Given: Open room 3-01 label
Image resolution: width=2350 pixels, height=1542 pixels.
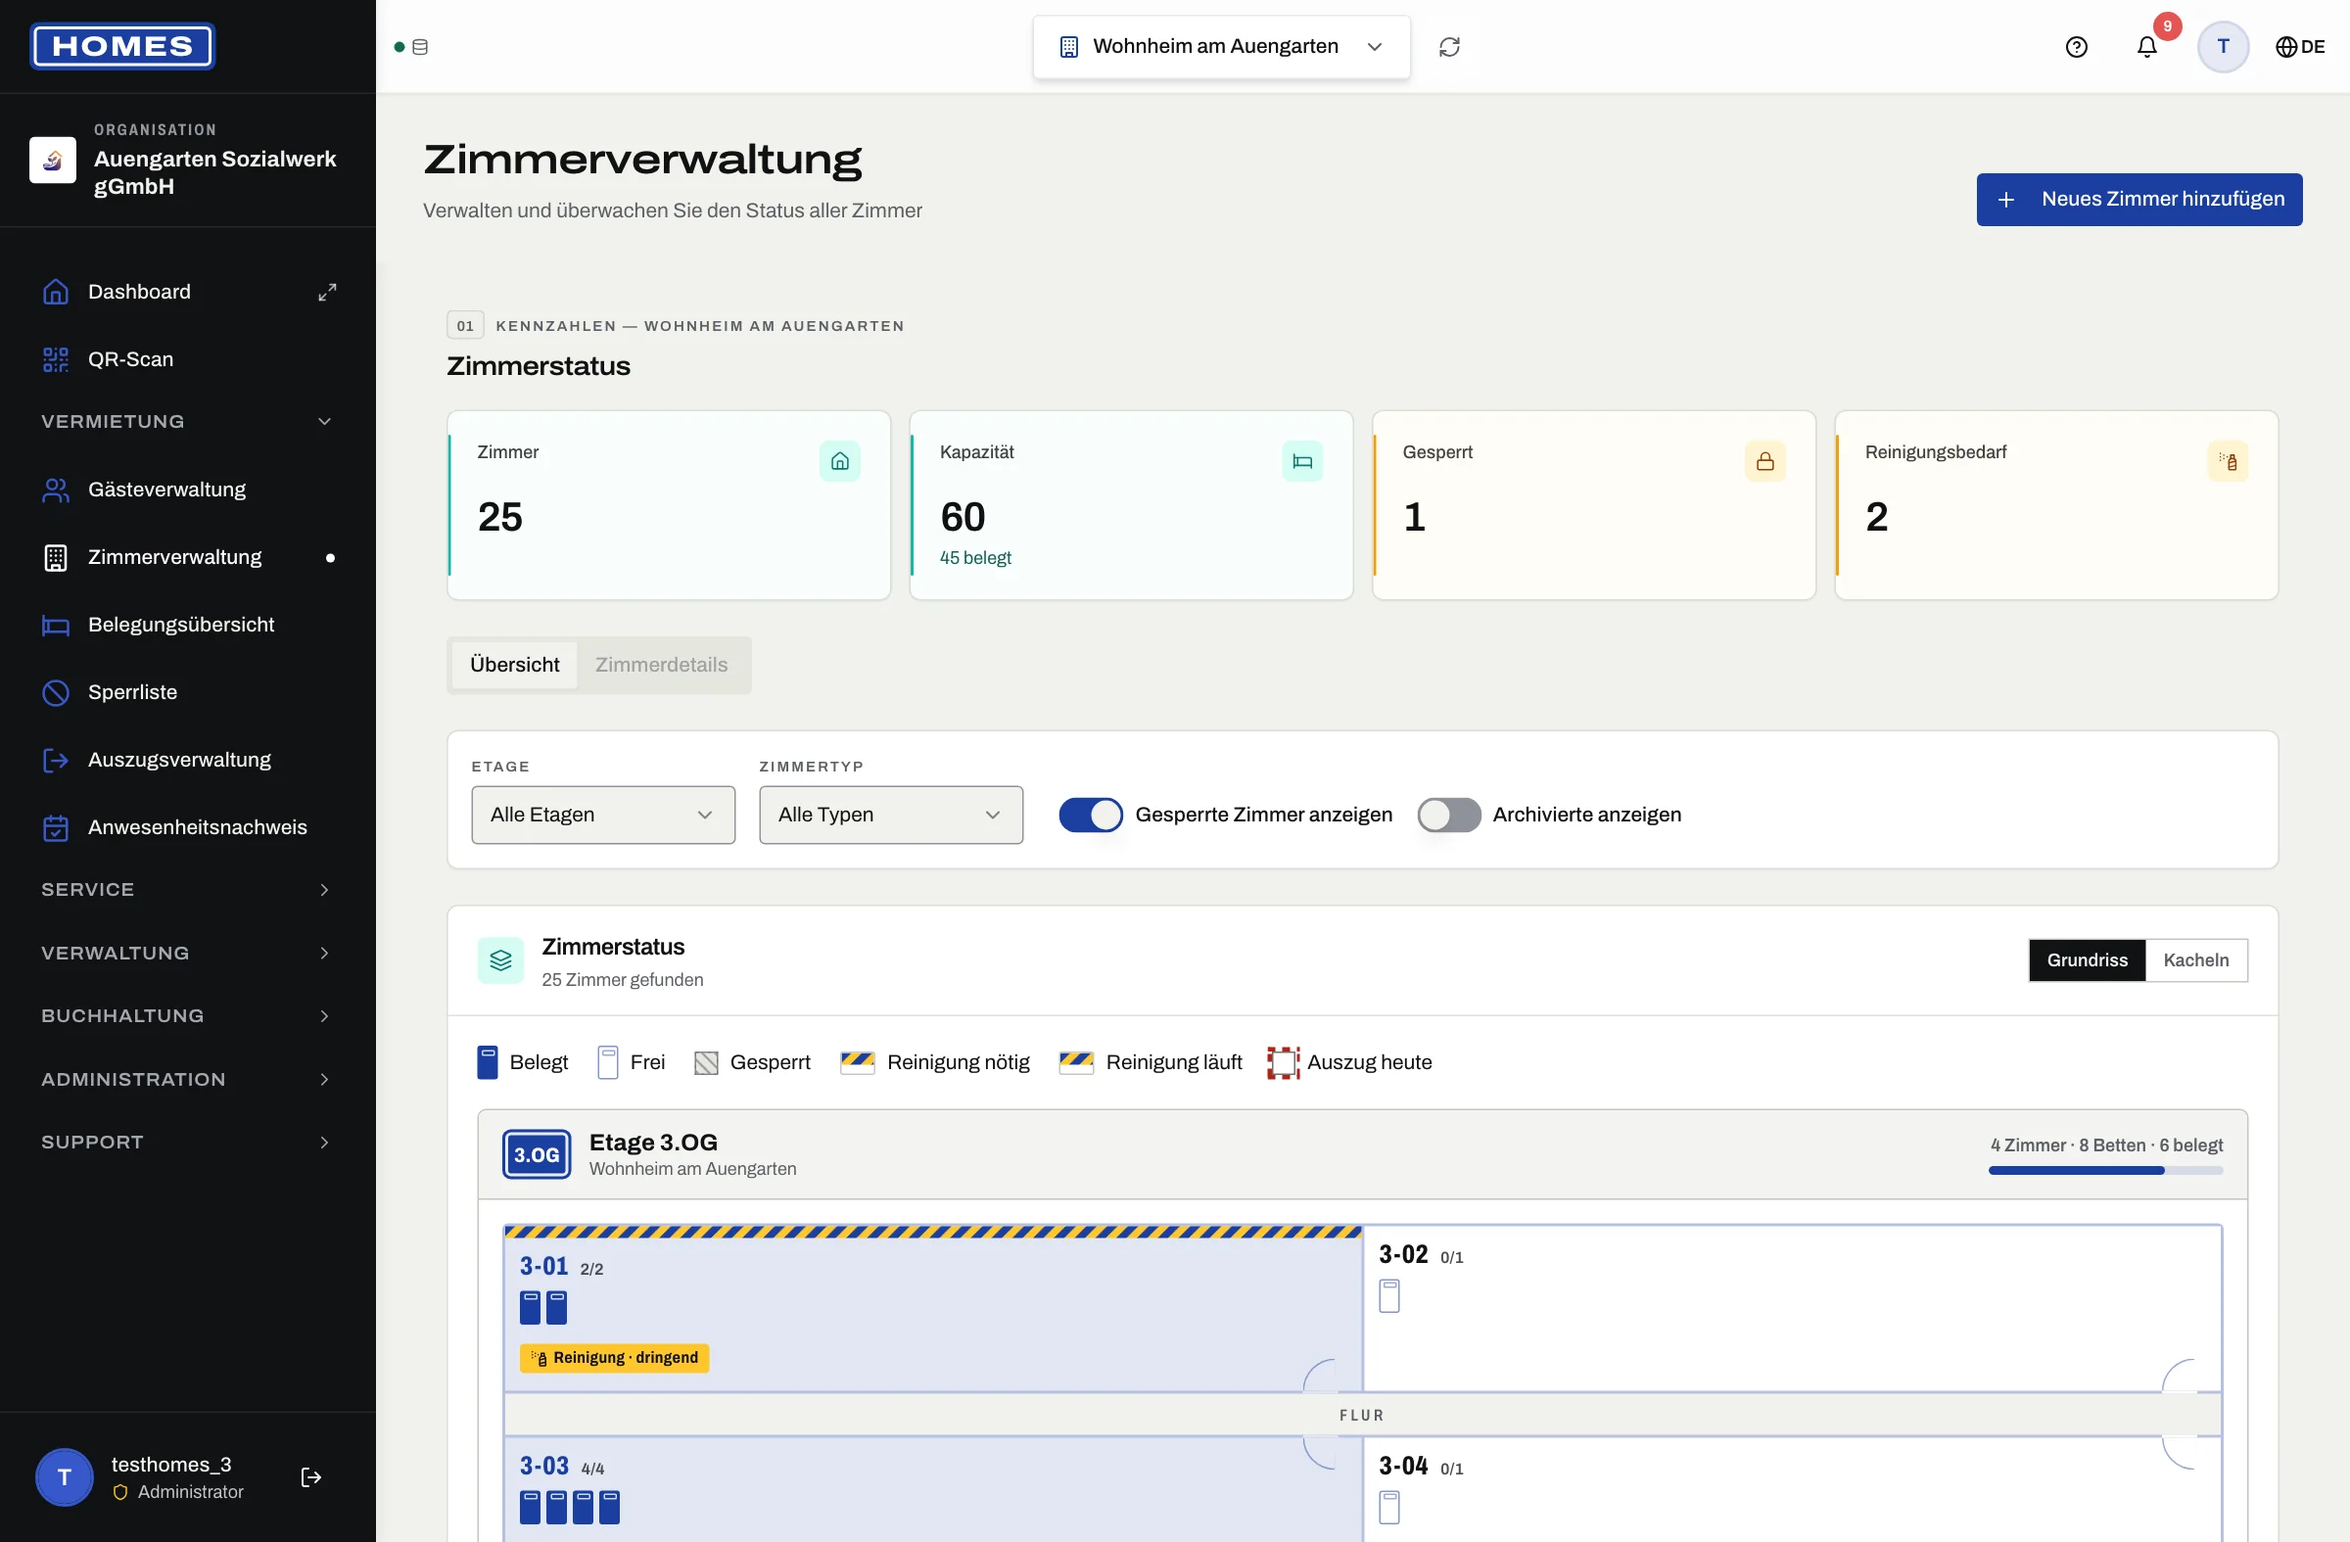Looking at the screenshot, I should 544,1266.
